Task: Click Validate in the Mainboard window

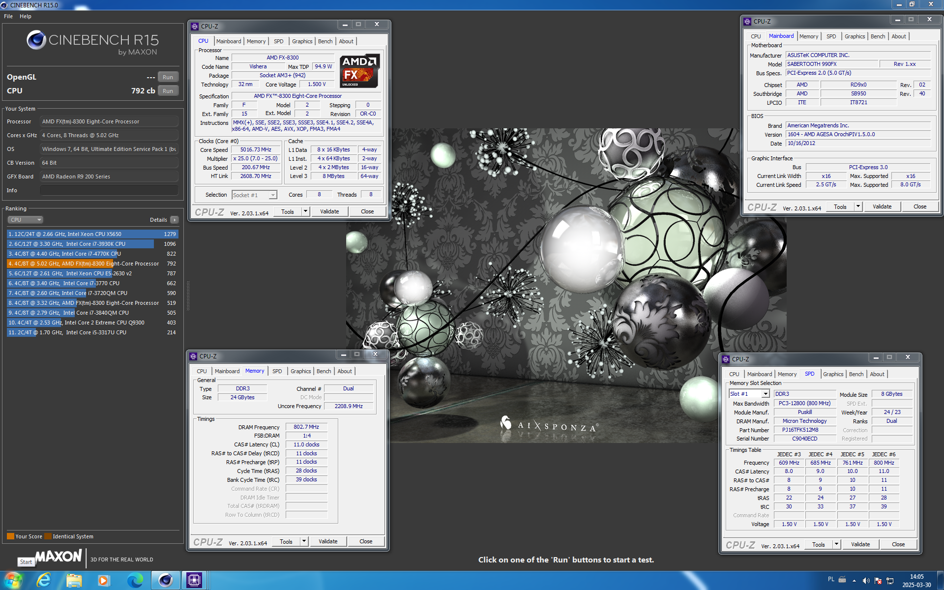Action: pyautogui.click(x=882, y=207)
